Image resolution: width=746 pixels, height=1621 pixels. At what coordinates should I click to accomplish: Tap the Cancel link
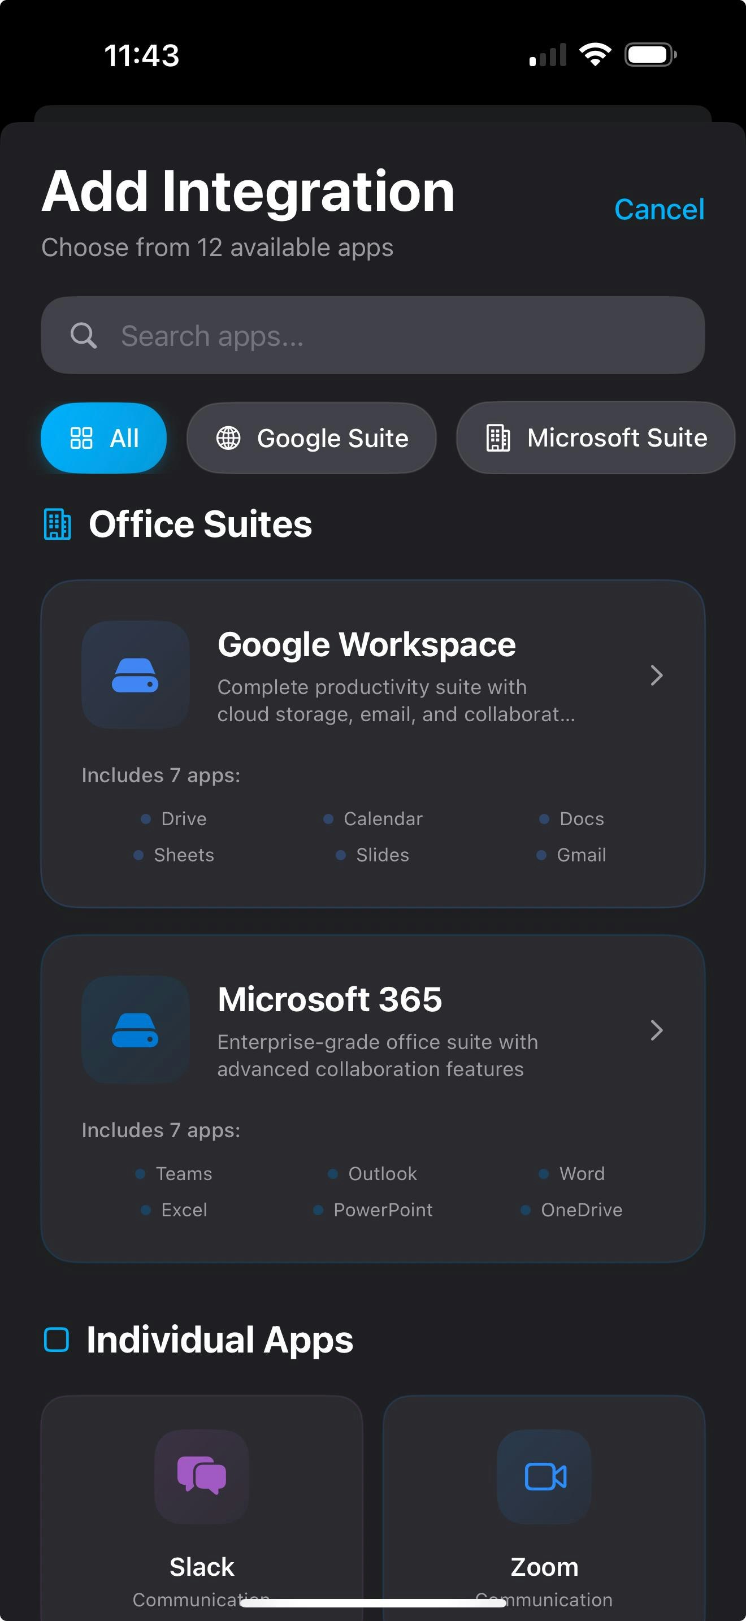point(658,210)
